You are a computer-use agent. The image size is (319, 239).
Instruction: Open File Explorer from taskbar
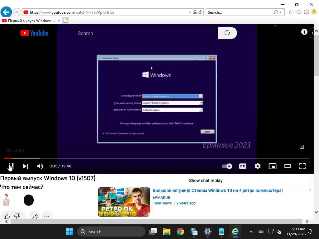(167, 232)
